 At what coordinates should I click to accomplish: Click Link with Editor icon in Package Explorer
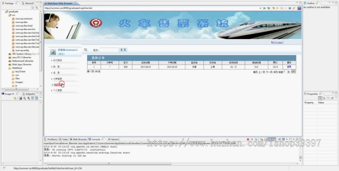tap(37, 8)
